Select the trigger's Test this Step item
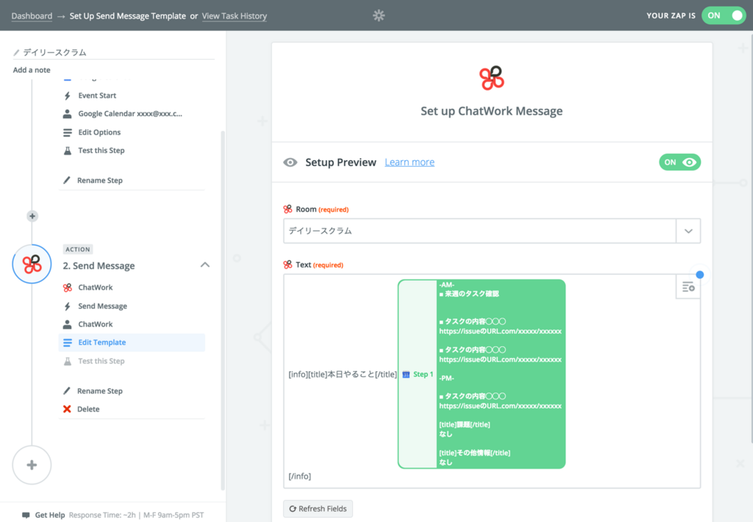The width and height of the screenshot is (753, 522). pos(101,150)
